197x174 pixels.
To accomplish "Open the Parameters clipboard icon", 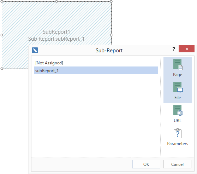I will click(x=177, y=133).
